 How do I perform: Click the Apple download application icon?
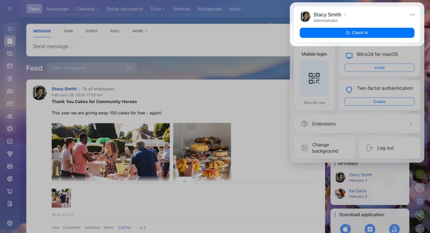[x=345, y=229]
